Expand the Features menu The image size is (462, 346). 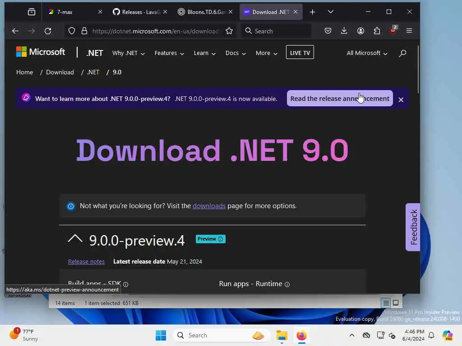coord(170,53)
